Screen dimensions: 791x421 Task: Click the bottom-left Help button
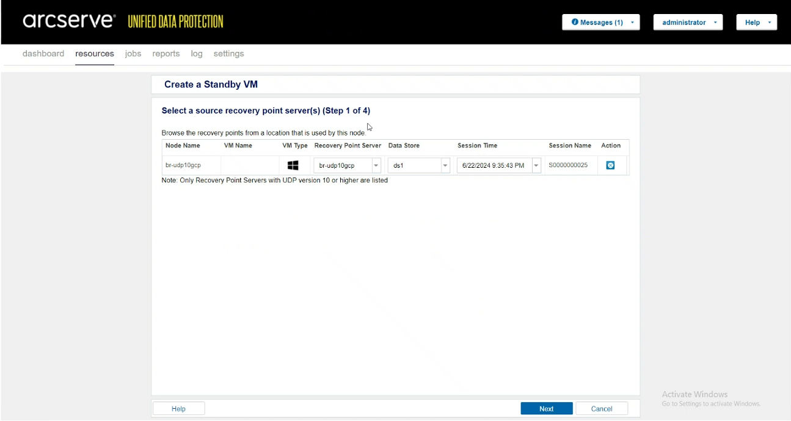click(179, 409)
